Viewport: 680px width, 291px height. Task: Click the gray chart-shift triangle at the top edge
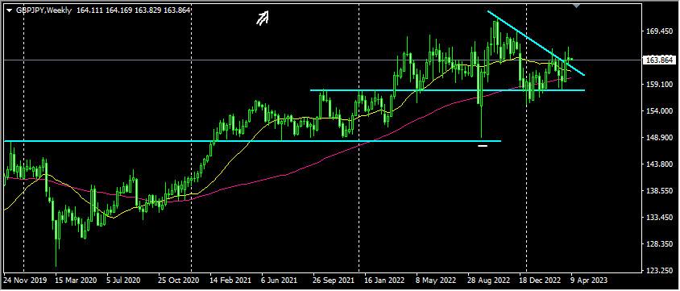(x=576, y=6)
